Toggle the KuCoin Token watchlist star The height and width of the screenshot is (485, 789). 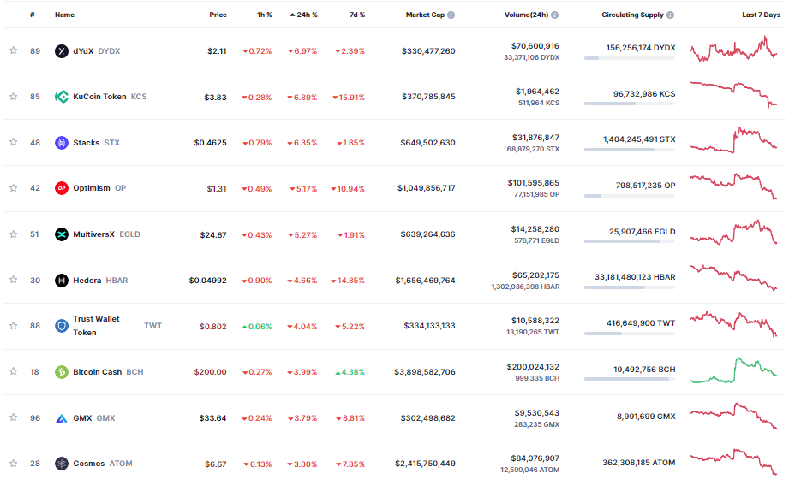tap(14, 96)
